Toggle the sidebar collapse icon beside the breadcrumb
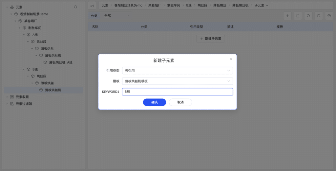Screen dimensions: 336x171 tap(92, 5)
